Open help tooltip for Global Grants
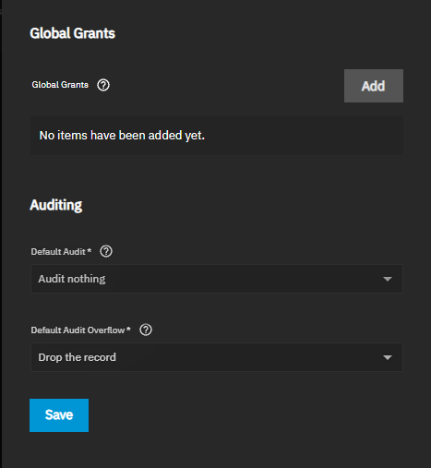The image size is (431, 468). pos(103,85)
